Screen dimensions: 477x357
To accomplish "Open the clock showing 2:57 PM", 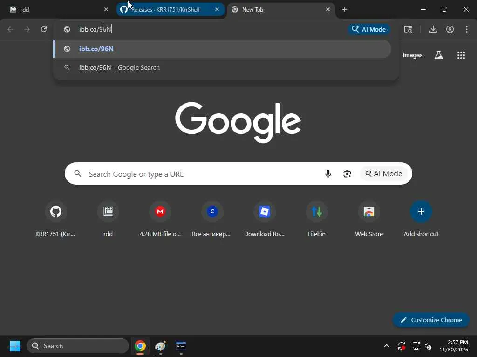I will 454,346.
